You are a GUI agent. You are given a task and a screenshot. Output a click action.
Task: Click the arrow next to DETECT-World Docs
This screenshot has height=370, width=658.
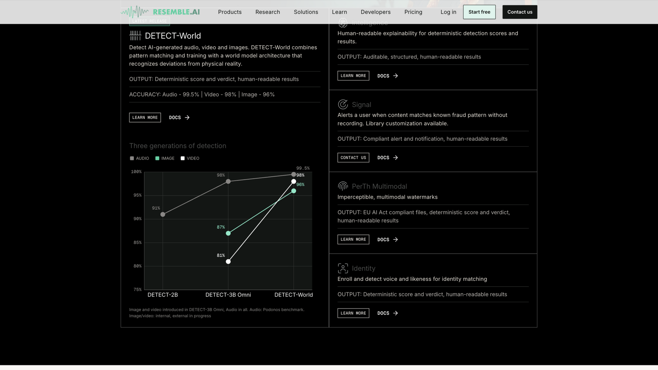click(x=187, y=118)
